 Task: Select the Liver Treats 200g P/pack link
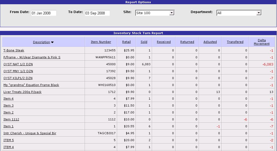22,92
